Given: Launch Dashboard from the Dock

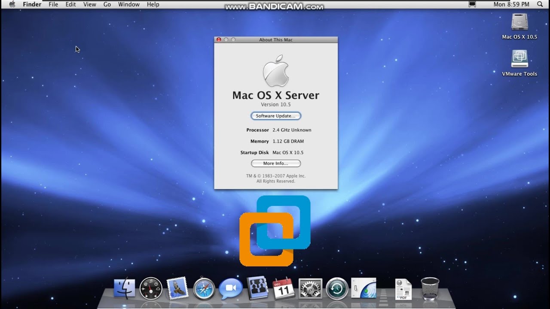Looking at the screenshot, I should coord(151,288).
